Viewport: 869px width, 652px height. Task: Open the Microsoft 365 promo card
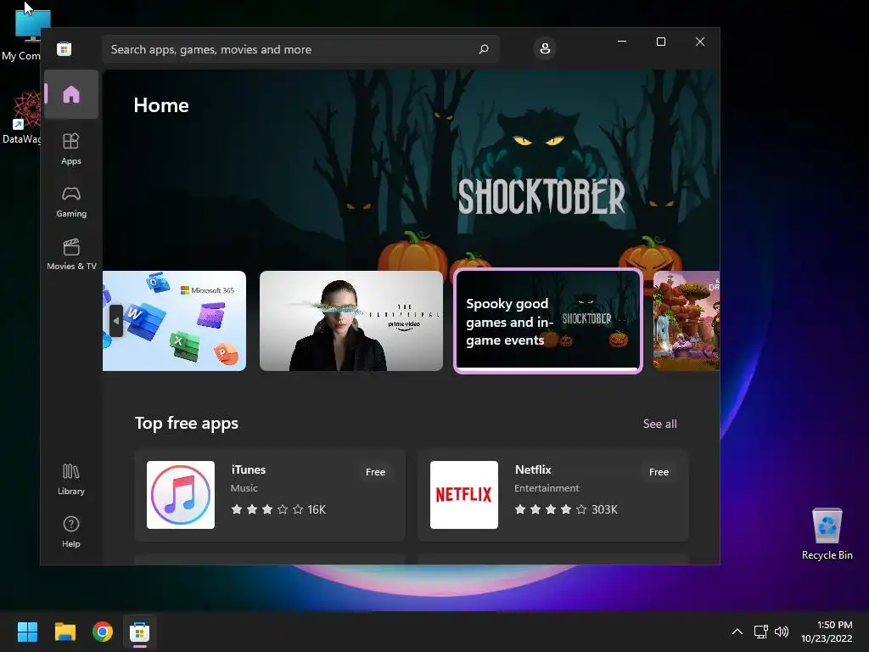[174, 320]
